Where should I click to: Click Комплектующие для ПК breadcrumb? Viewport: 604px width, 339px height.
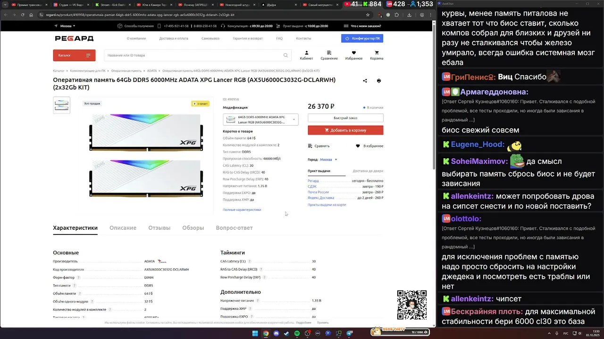pyautogui.click(x=88, y=71)
